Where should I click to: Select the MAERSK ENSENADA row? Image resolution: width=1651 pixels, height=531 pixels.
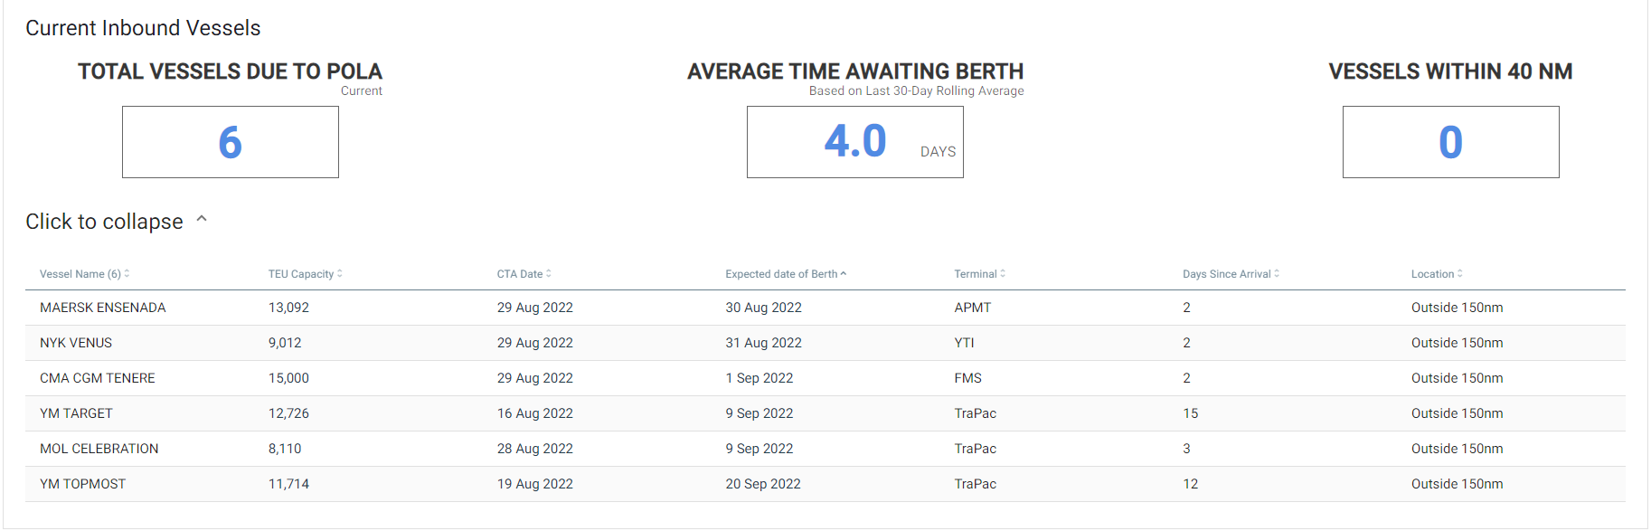coord(825,308)
